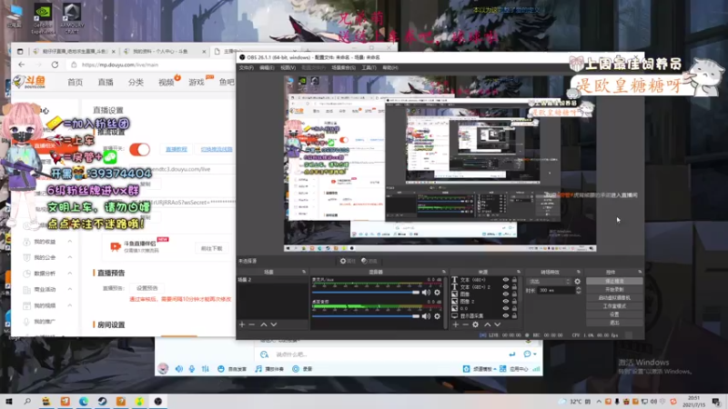
Task: Open the 编辑(E) menu in OBS
Action: point(267,67)
